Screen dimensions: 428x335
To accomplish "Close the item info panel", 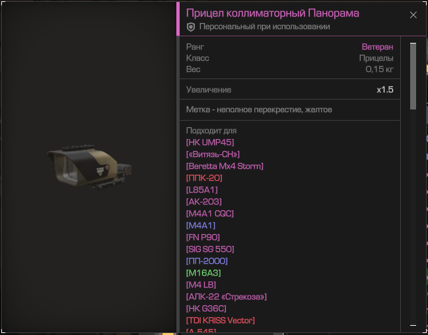I will coord(413,15).
